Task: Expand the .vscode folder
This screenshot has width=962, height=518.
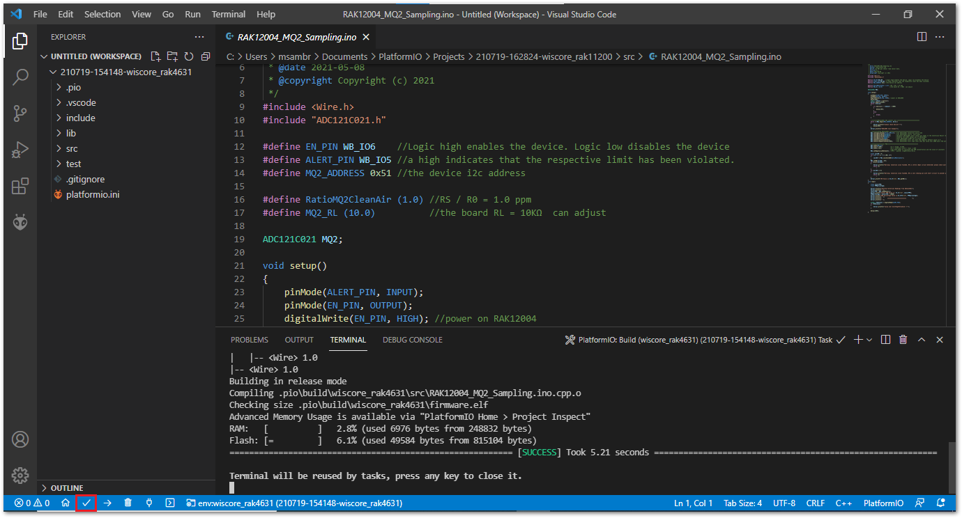Action: (81, 102)
